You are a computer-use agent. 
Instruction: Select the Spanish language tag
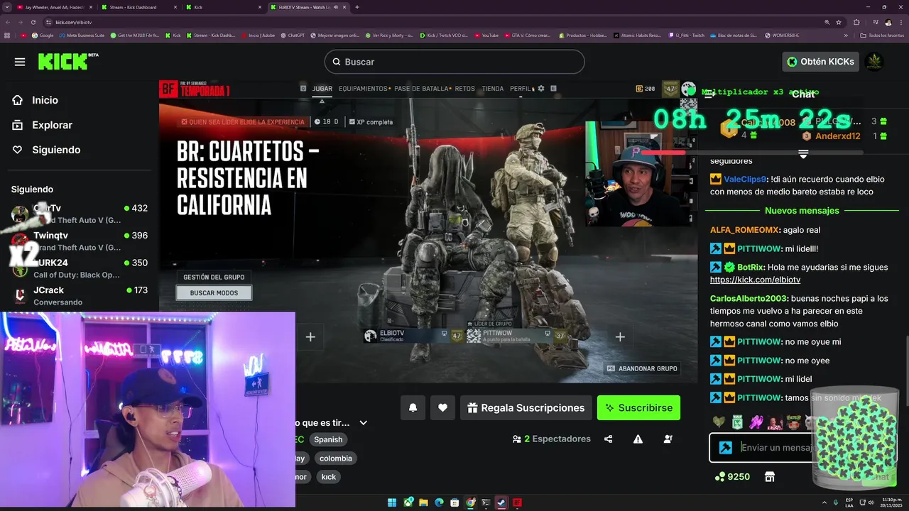328,440
